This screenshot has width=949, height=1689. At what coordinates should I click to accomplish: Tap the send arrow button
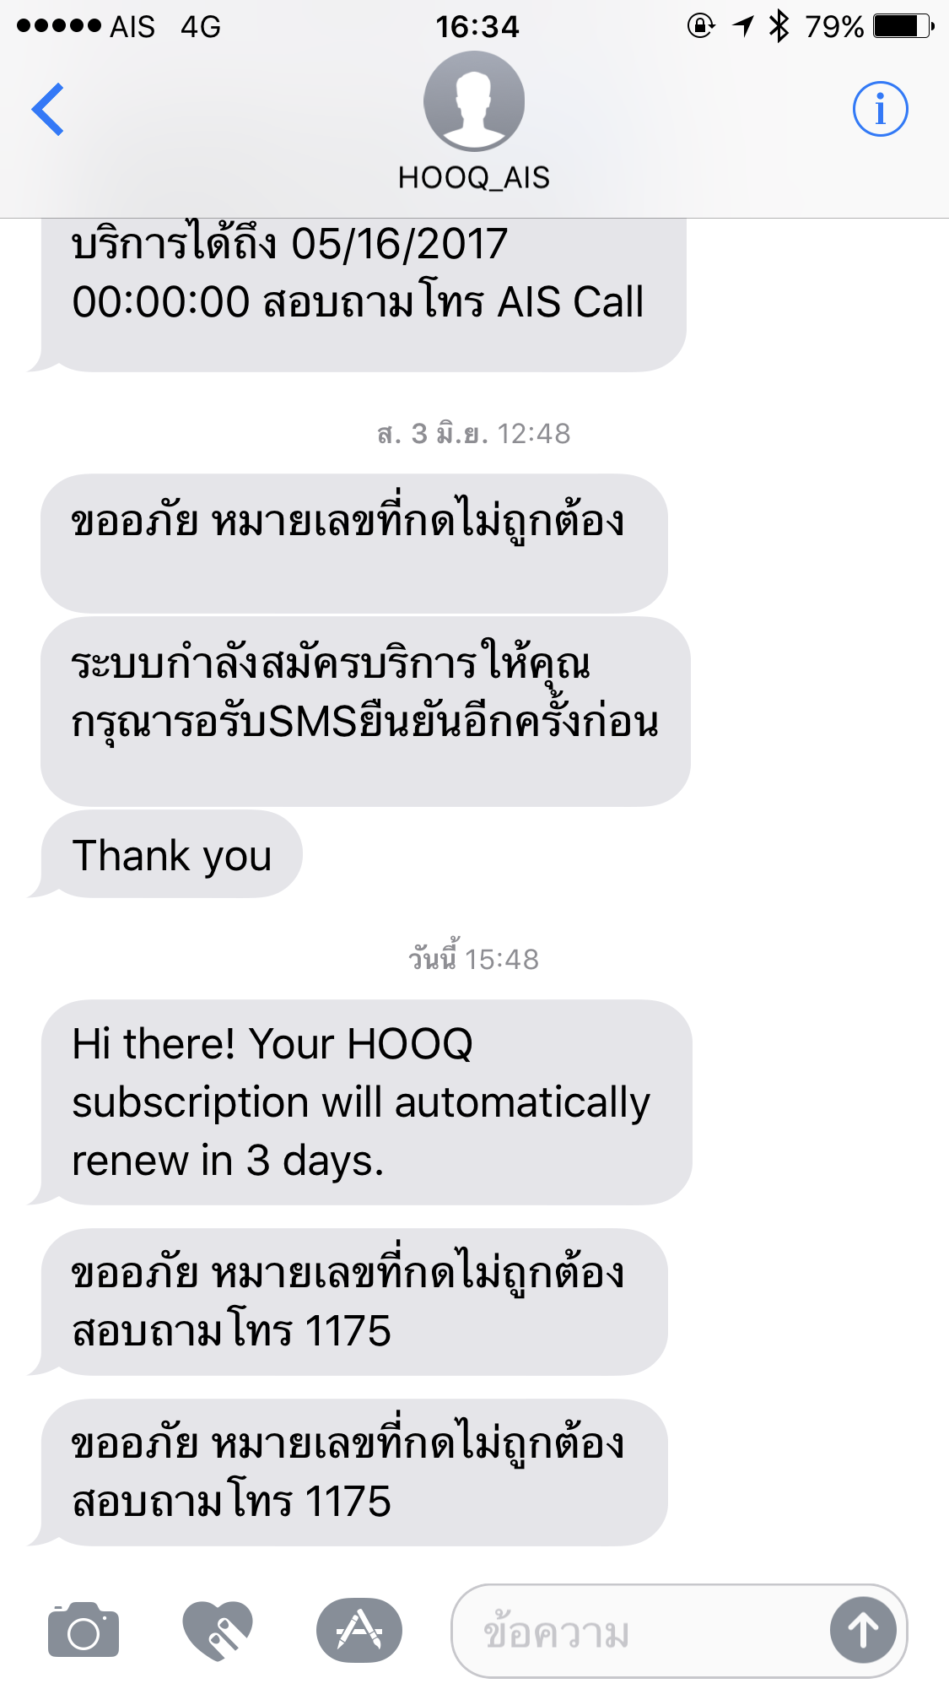coord(863,1630)
